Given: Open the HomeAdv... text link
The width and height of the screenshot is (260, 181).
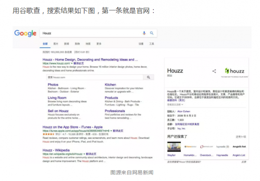Looking at the screenshot, I should (x=190, y=155).
